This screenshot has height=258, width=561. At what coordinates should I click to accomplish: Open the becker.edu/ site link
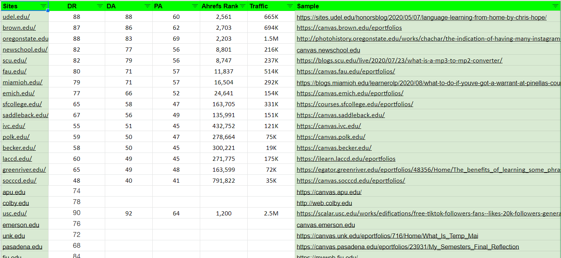(19, 148)
